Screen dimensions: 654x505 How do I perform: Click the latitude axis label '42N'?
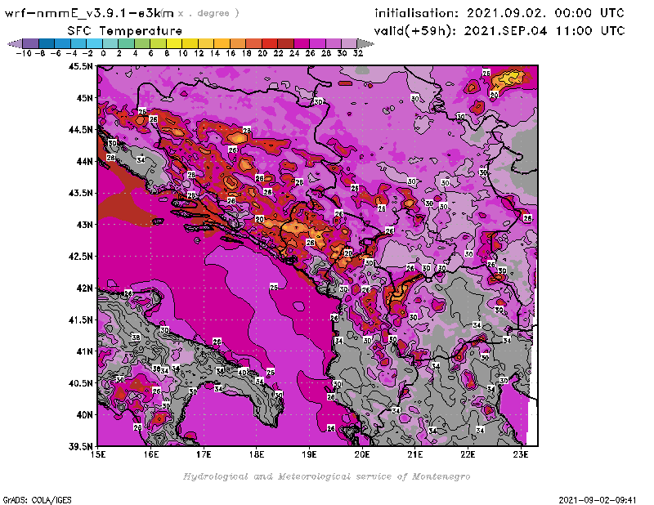point(84,288)
